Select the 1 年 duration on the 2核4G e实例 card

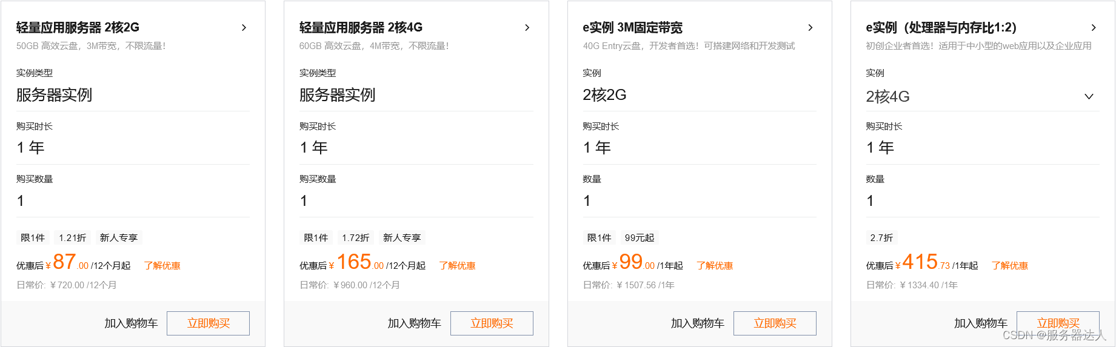[x=880, y=148]
